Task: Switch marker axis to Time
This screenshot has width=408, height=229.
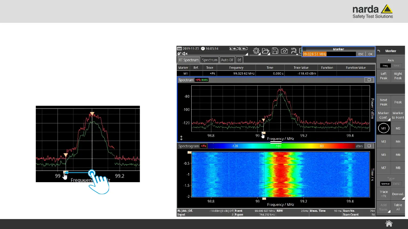Action: (396, 66)
